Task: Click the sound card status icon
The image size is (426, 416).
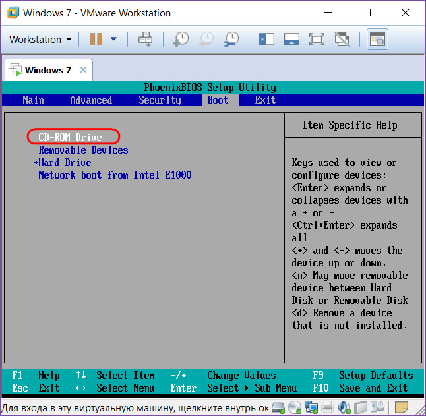Action: click(344, 408)
